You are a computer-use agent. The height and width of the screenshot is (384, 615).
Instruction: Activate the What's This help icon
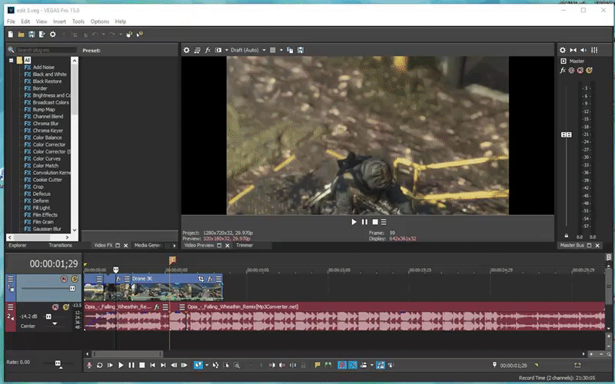[140, 35]
